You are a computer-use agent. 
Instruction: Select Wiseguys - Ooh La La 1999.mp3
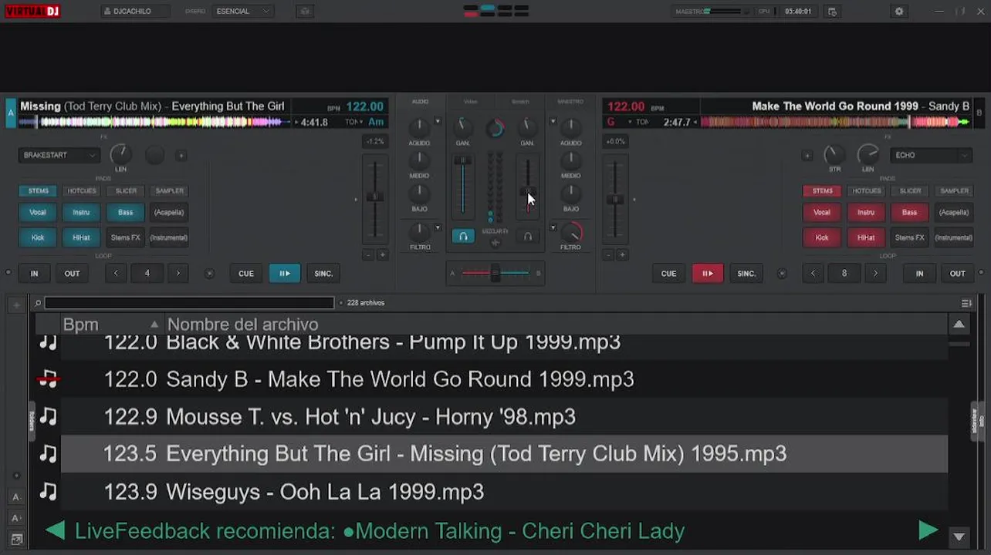(x=504, y=491)
